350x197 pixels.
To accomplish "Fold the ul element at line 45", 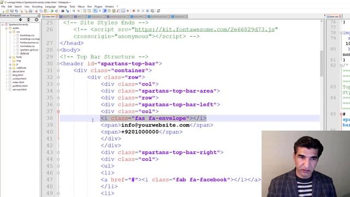I will 58,166.
